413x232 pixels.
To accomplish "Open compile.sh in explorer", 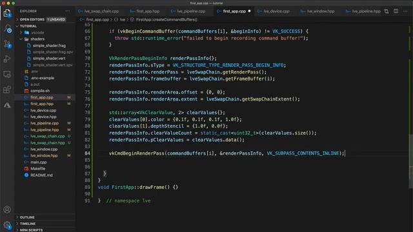I will coord(40,91).
